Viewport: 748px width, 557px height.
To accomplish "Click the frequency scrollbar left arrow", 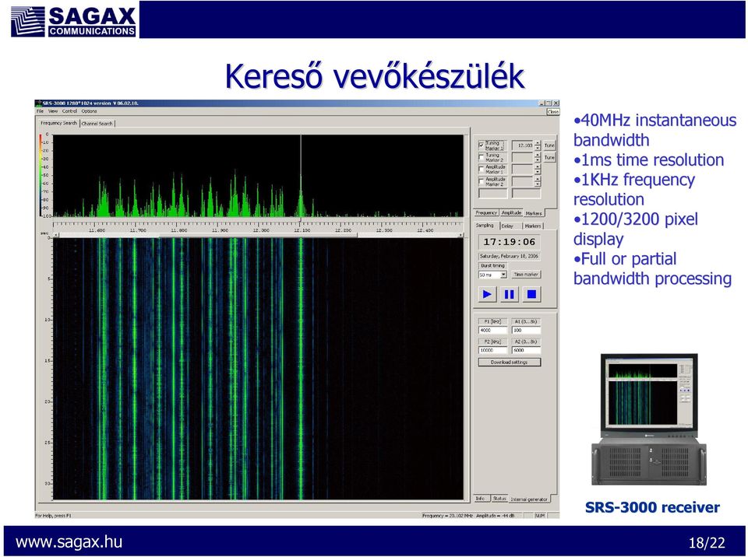I will tap(56, 235).
